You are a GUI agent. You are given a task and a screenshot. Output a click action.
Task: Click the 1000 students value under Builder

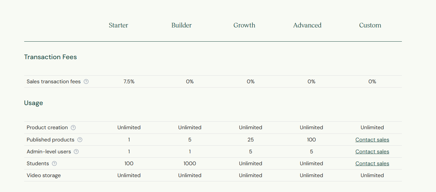point(190,164)
